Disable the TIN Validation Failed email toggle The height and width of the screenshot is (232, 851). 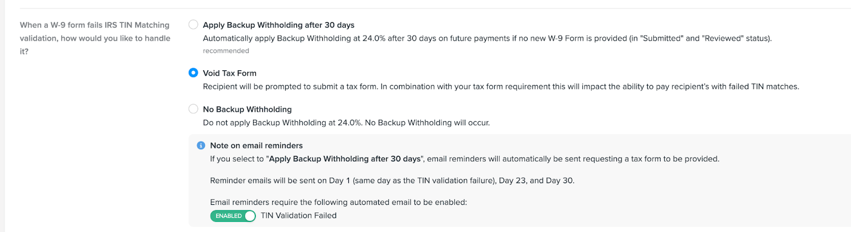click(233, 216)
